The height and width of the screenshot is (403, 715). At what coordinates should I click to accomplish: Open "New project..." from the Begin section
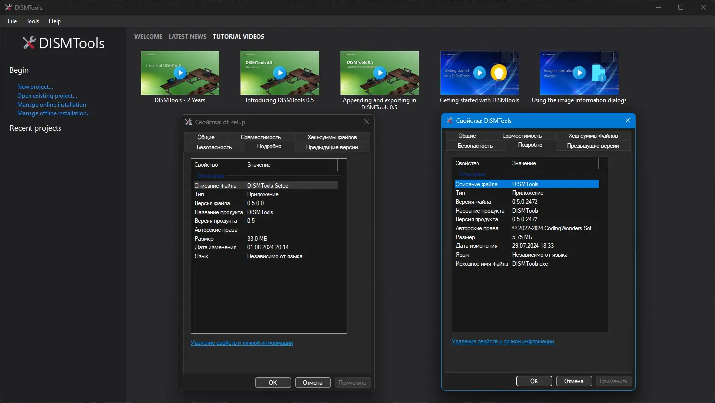tap(35, 86)
